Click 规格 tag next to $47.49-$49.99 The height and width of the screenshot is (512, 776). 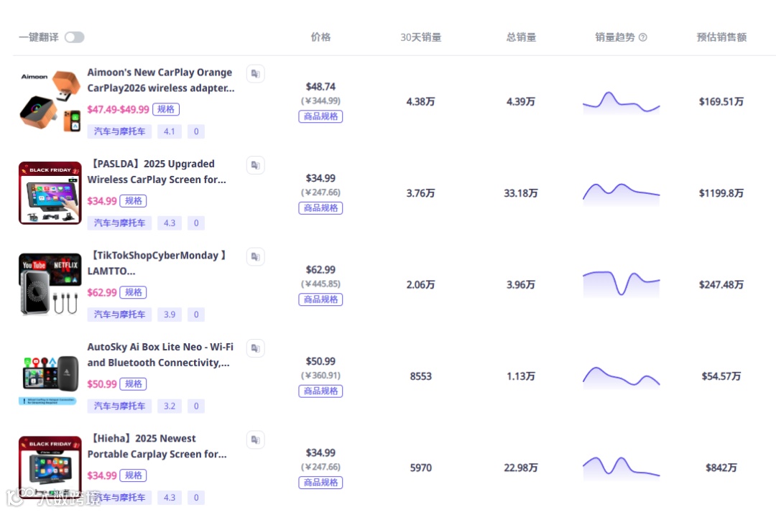click(166, 109)
